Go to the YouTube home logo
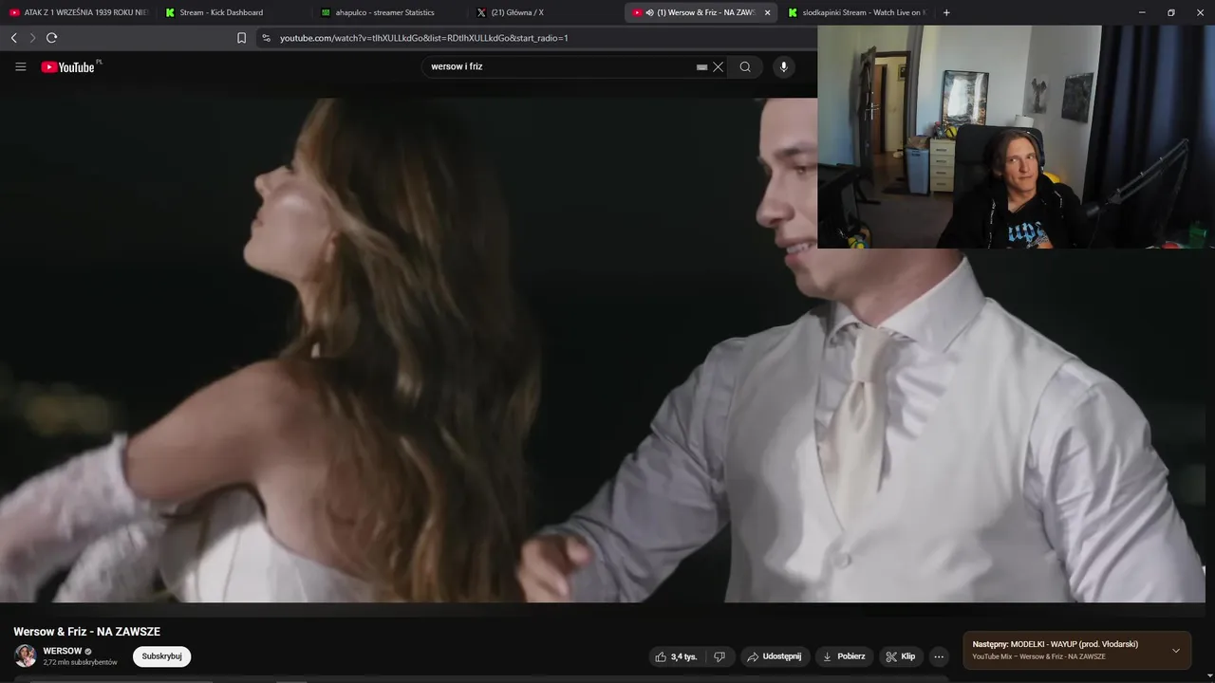 pos(68,66)
